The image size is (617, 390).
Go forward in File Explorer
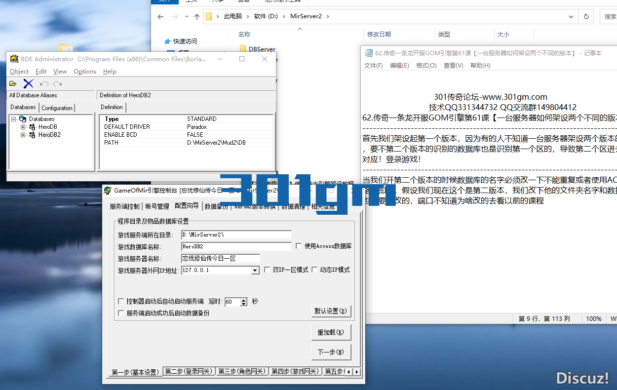[175, 16]
